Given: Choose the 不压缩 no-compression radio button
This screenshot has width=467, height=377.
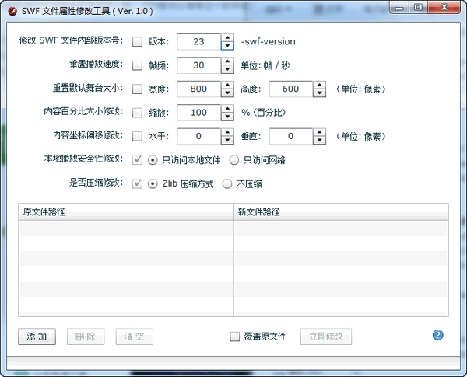Looking at the screenshot, I should coord(227,184).
